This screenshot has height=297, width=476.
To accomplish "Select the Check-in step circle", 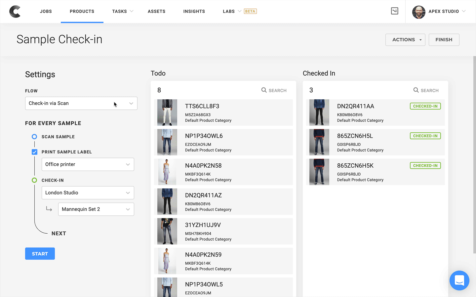I will [x=34, y=180].
